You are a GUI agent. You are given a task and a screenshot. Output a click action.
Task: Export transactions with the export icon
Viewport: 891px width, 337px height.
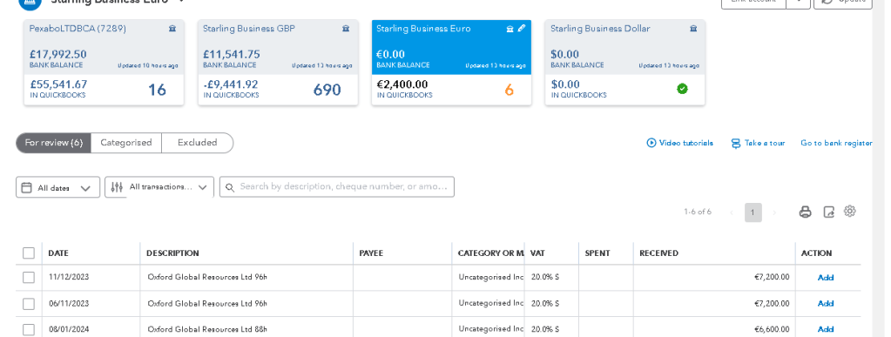[829, 212]
